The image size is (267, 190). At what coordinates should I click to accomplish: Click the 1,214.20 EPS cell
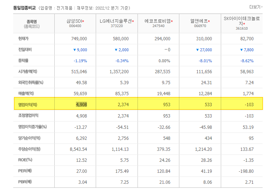[204, 149]
